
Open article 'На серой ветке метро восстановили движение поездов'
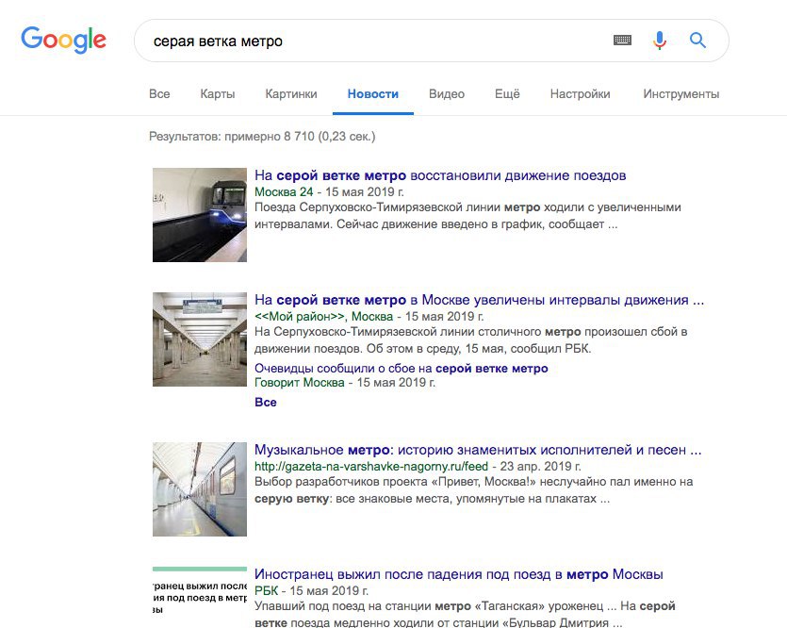pyautogui.click(x=440, y=175)
